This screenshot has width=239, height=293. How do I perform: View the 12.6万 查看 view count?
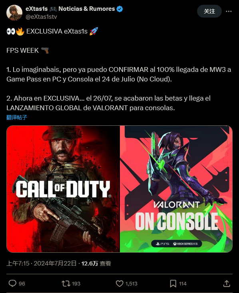coord(96,263)
